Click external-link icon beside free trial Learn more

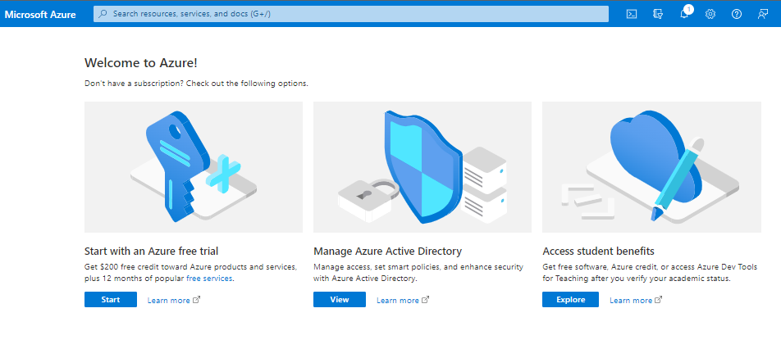[196, 300]
